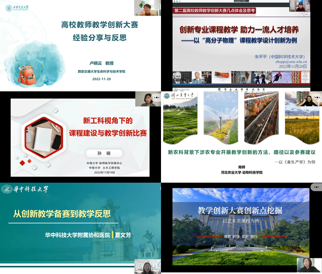Select speaker webcam on 陈辉 slide
The height and width of the screenshot is (274, 322).
click(x=309, y=99)
